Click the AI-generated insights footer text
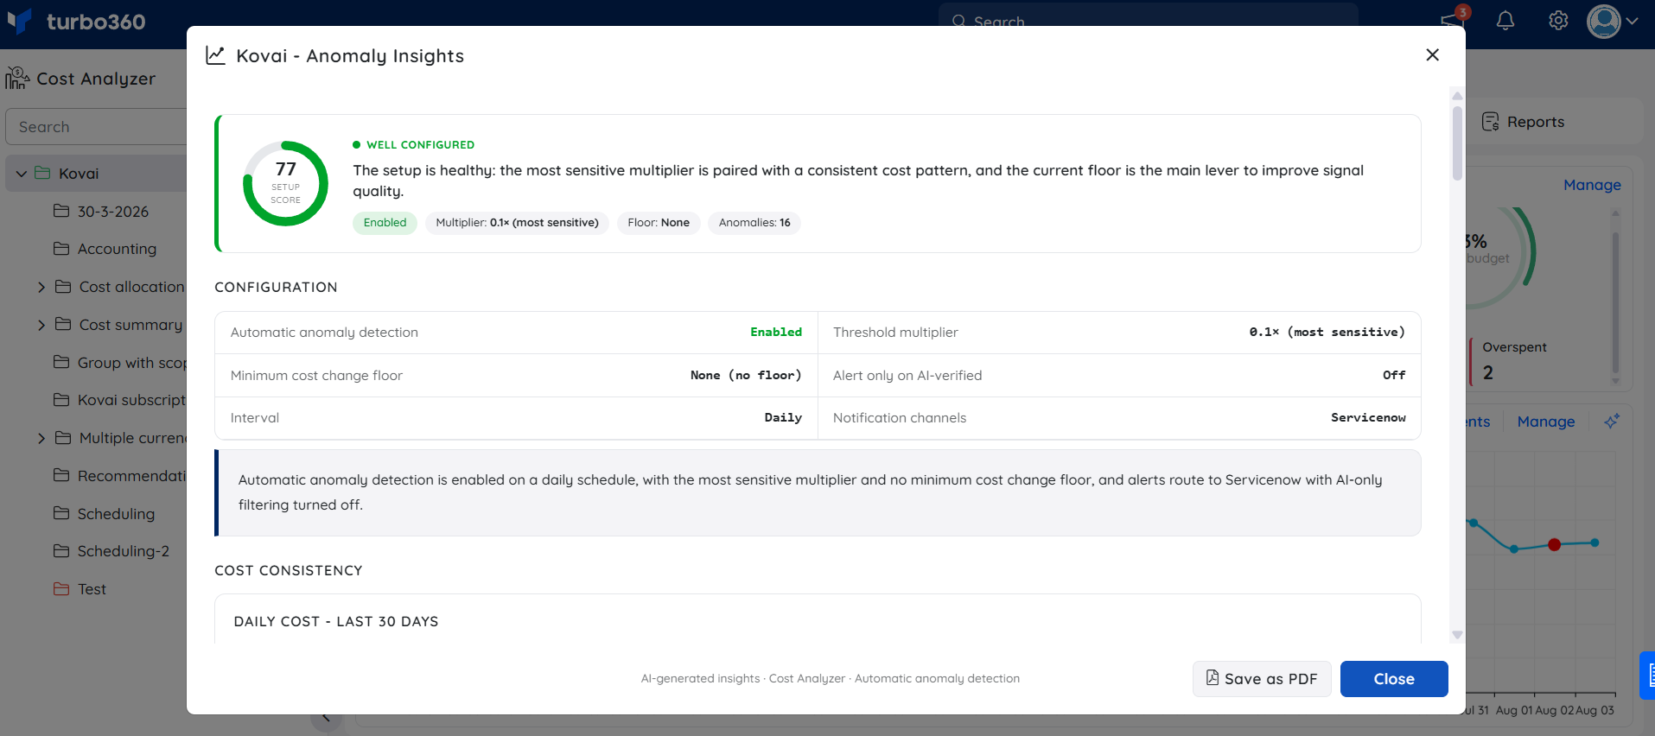Viewport: 1655px width, 736px height. click(831, 679)
